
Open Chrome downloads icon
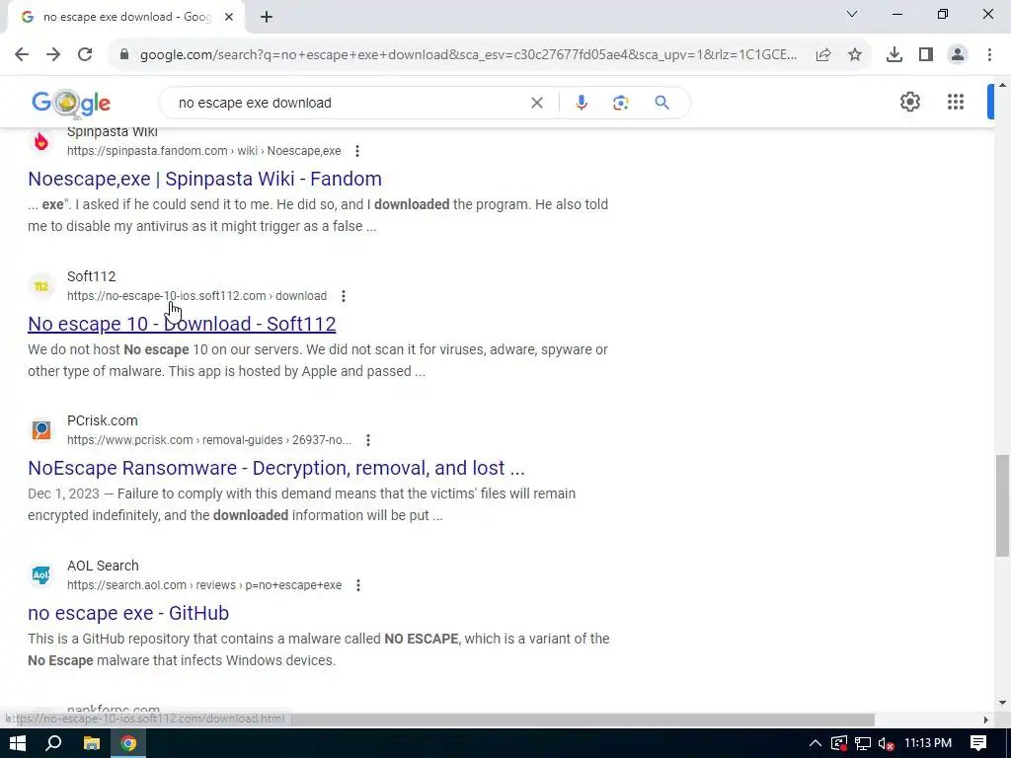894,55
